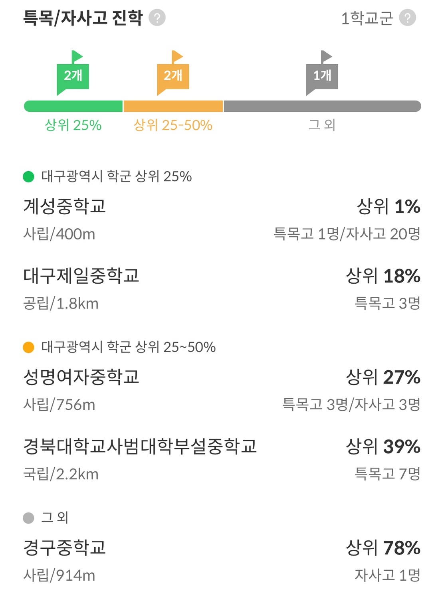Select the gray 그 외 bar segment
Screen dimensions: 444x603
point(323,106)
